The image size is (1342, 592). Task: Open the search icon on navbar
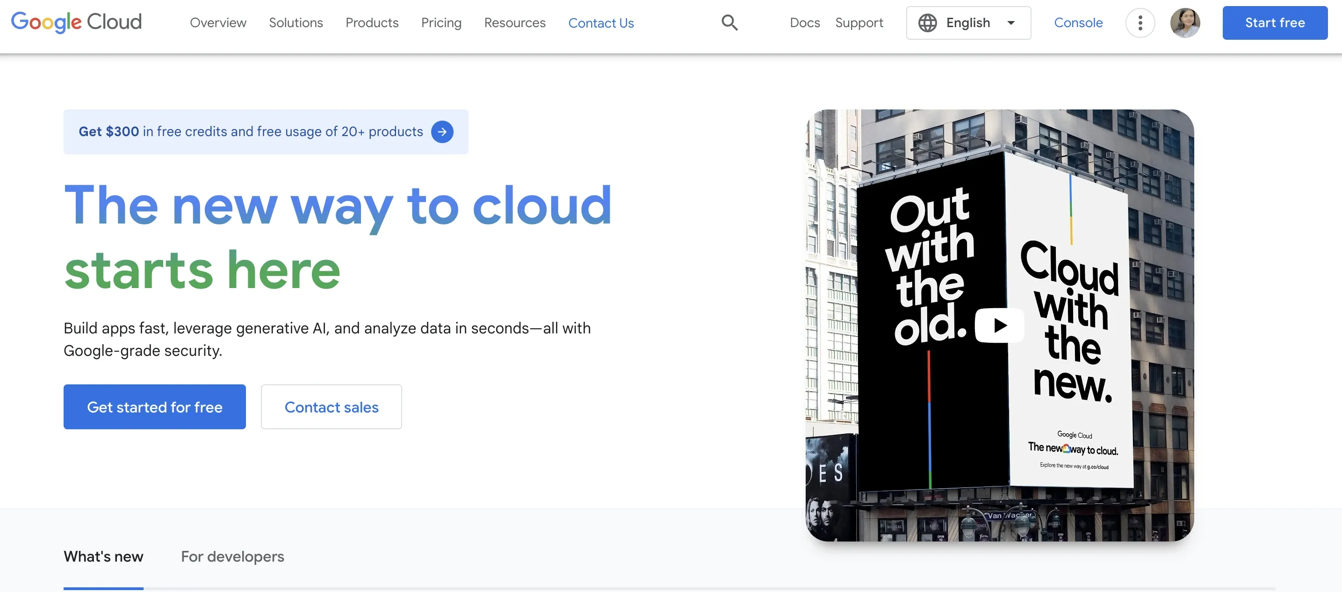click(729, 22)
